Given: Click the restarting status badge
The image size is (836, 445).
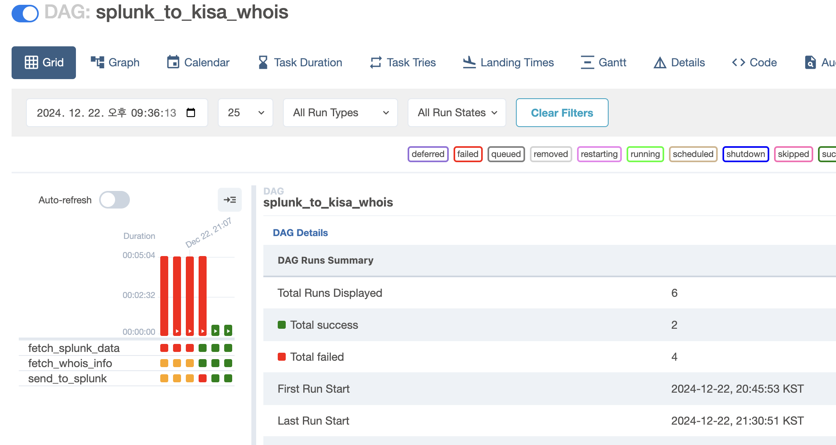Looking at the screenshot, I should coord(599,154).
